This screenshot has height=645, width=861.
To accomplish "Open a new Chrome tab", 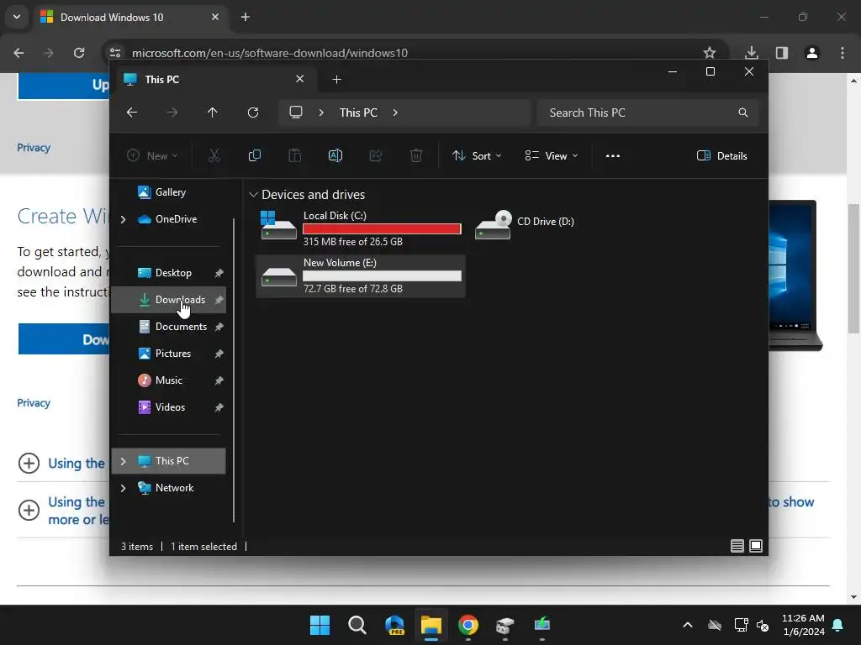I will point(246,17).
